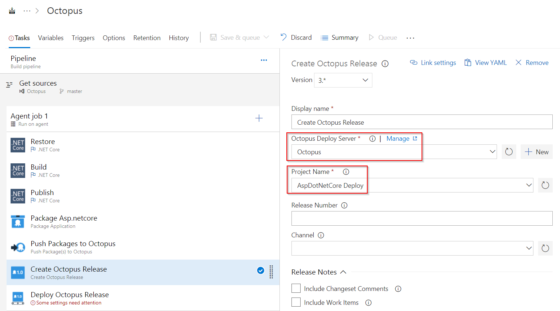Open the Options tab
560x311 pixels.
114,38
